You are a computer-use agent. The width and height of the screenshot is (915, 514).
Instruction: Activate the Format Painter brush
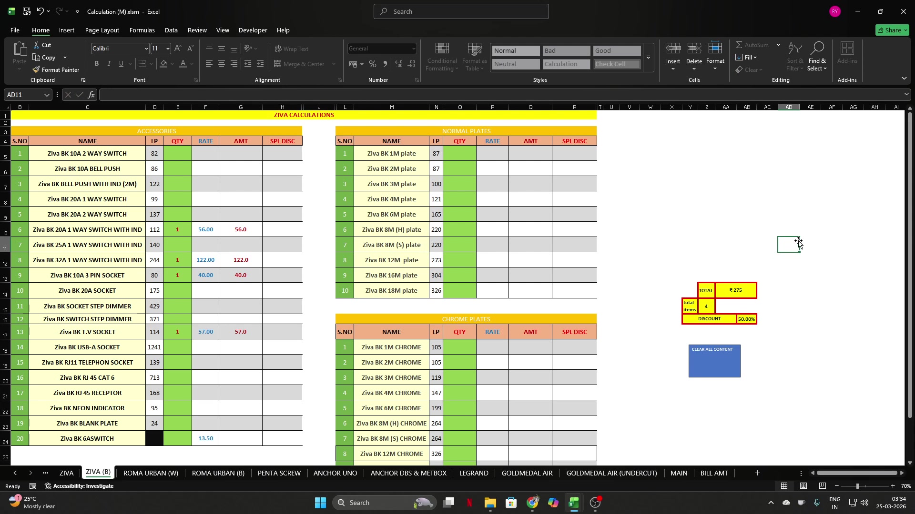(56, 69)
